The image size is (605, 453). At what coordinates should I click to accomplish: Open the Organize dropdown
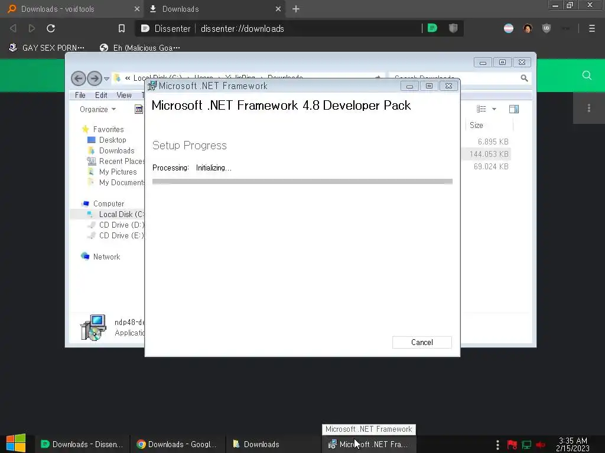(x=97, y=109)
